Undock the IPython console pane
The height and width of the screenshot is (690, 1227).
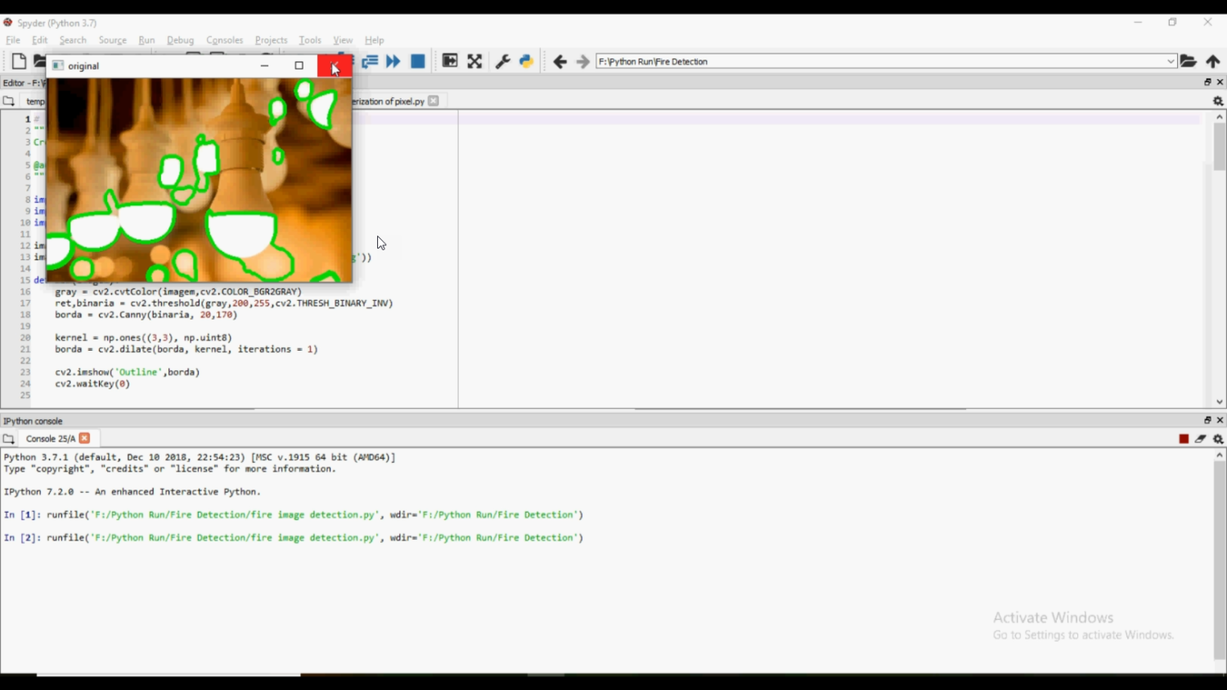tap(1207, 420)
